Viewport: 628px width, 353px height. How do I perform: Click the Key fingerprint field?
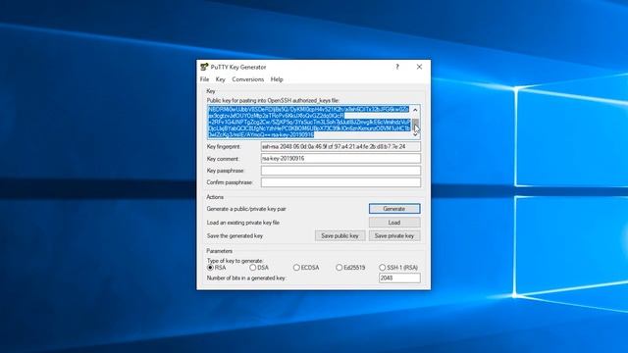click(340, 147)
